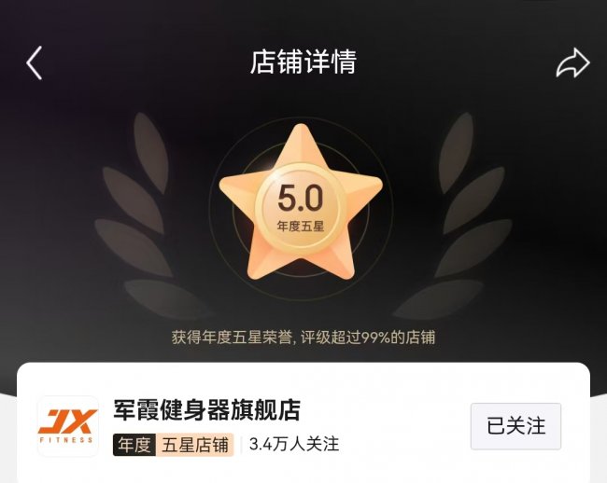Tap the 5.0 rating score

(x=300, y=198)
